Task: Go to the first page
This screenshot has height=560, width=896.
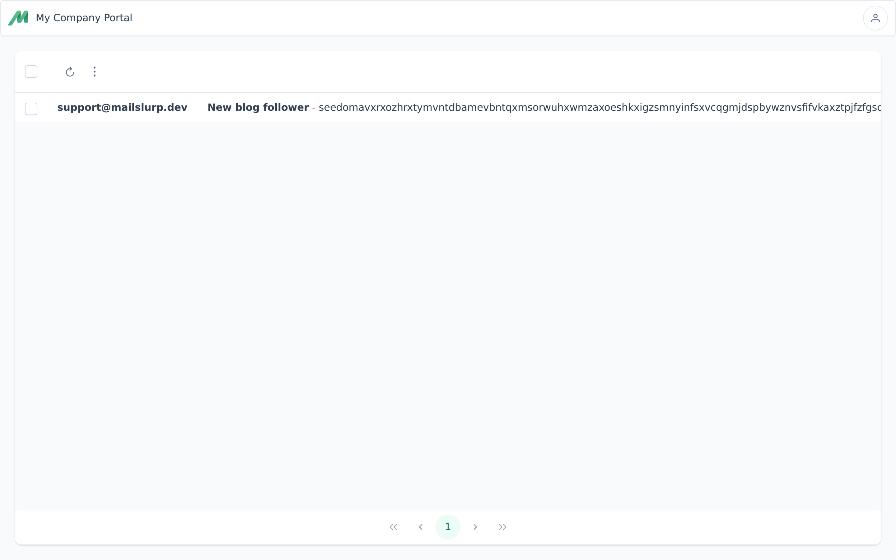Action: pyautogui.click(x=393, y=527)
